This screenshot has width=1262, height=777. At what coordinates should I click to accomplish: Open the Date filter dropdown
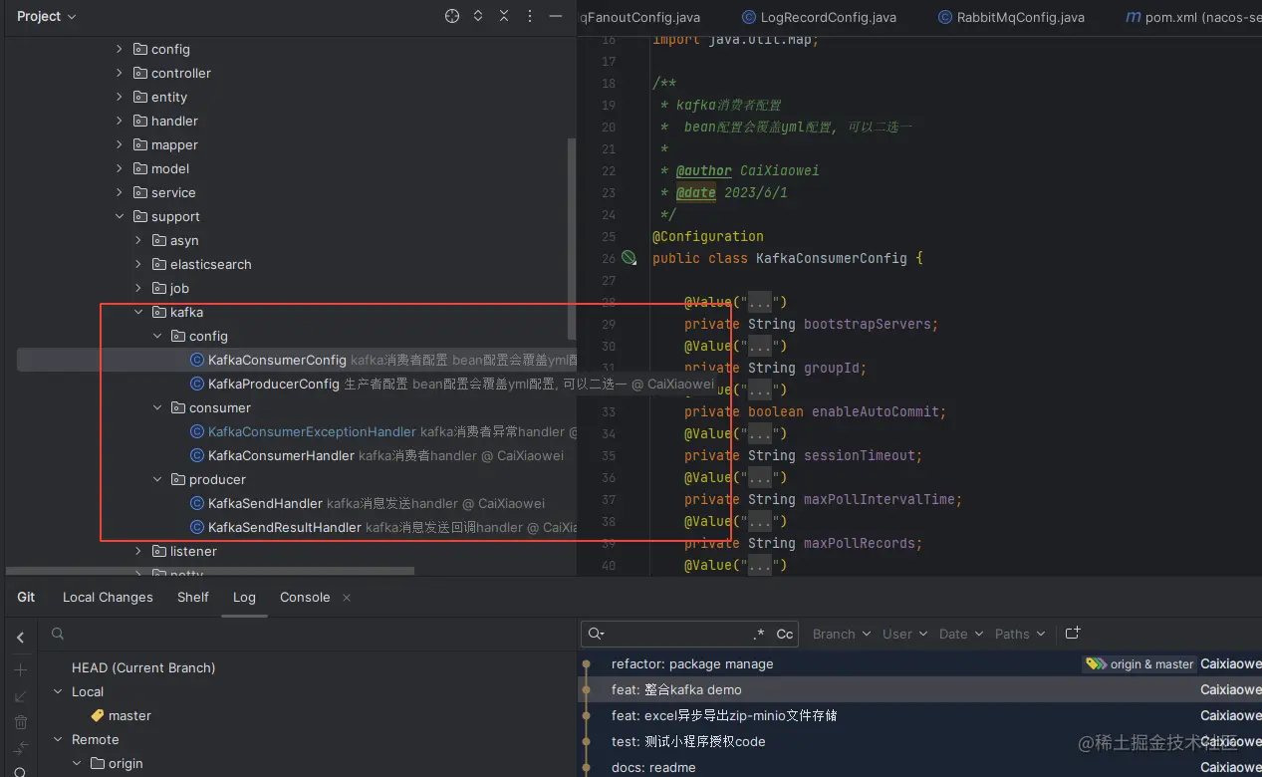click(961, 634)
